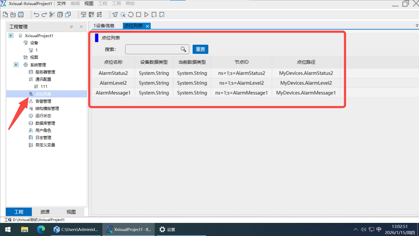The height and width of the screenshot is (236, 419).
Task: Click the add communication config toolbar icon
Action: (99, 14)
